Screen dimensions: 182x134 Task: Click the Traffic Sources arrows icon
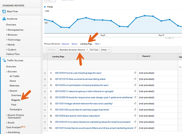click(x=4, y=60)
